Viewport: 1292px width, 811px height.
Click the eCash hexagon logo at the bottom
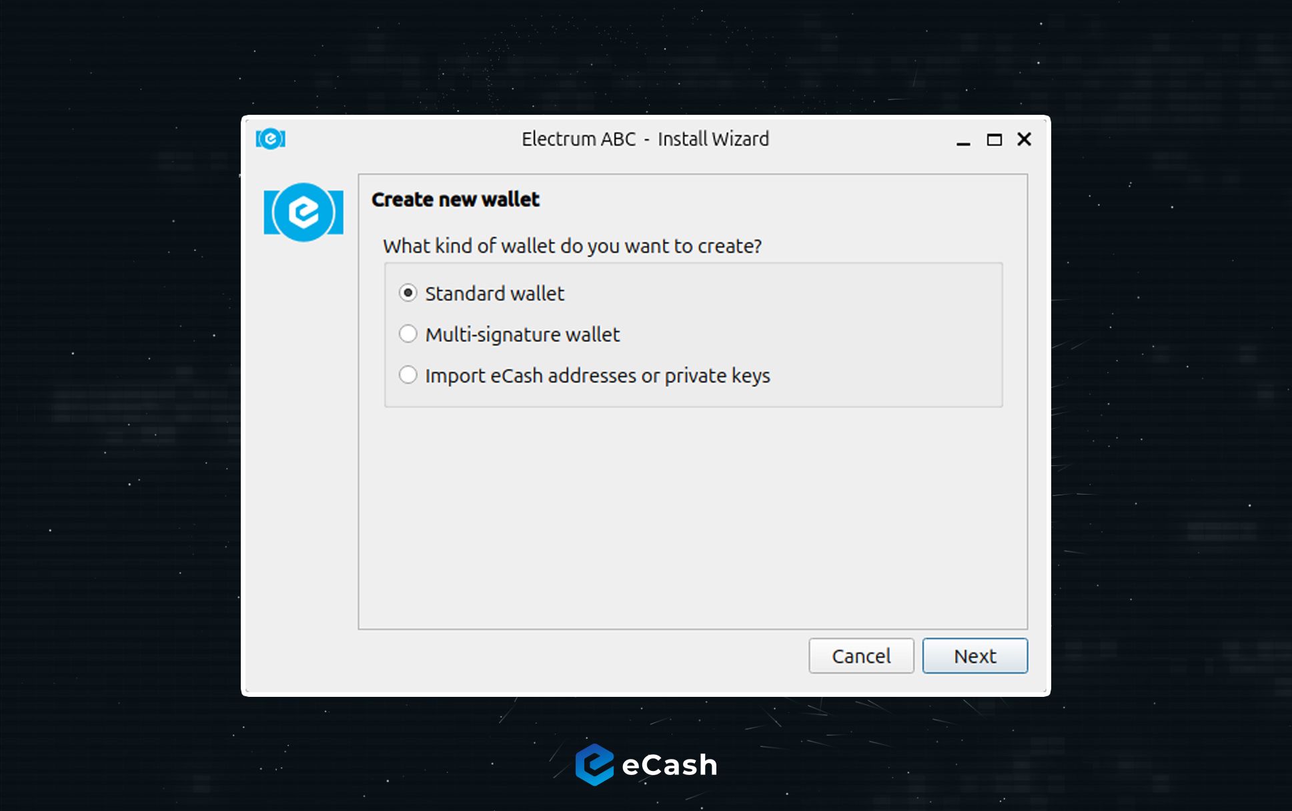pos(594,764)
